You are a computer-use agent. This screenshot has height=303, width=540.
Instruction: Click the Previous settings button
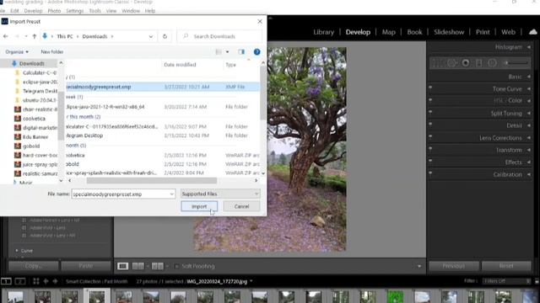tap(454, 266)
